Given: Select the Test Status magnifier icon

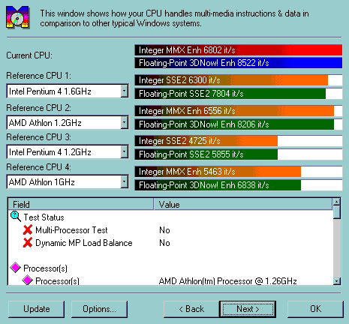Looking at the screenshot, I should click(16, 217).
